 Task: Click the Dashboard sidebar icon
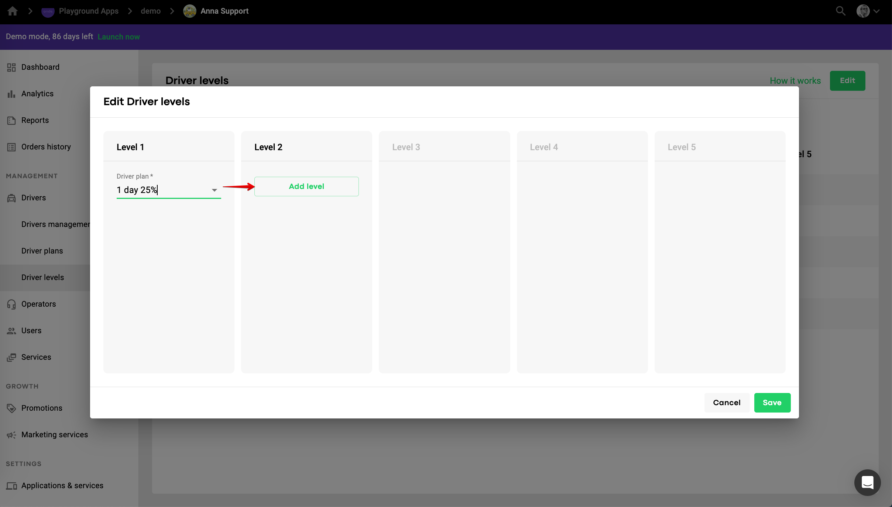coord(11,67)
